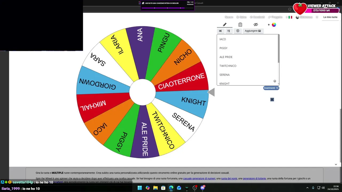The image size is (342, 192).
Task: Click the white center hub of wheel
Action: [142, 92]
